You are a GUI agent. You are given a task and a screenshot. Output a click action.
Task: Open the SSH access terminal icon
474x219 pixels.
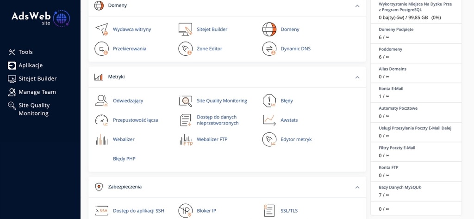101,211
